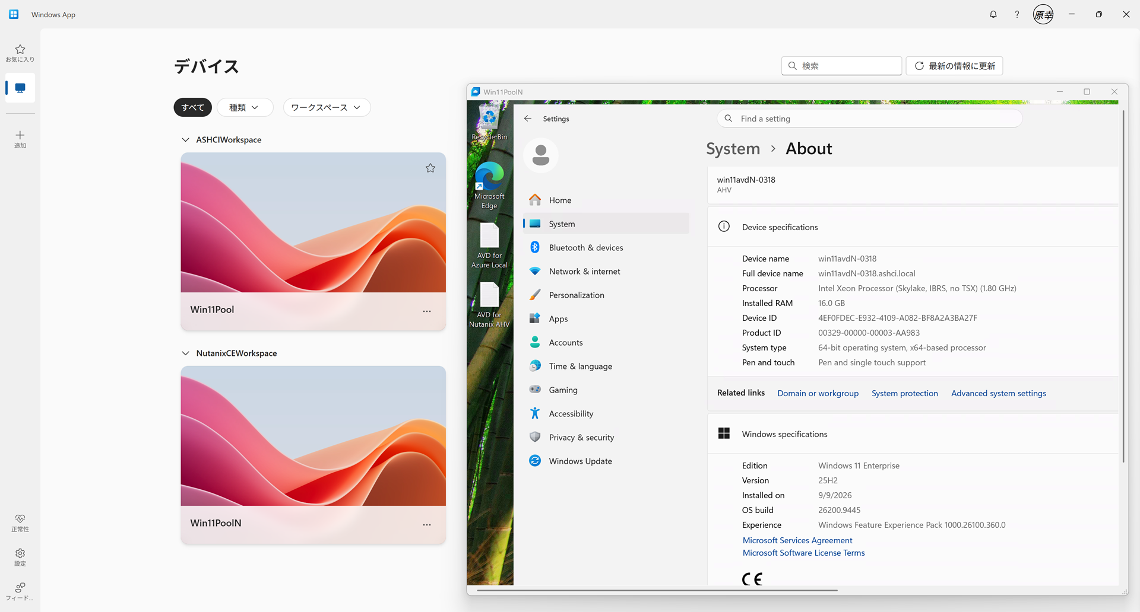This screenshot has height=612, width=1140.
Task: Minimize the Win11PoolN remote window
Action: tap(1059, 92)
